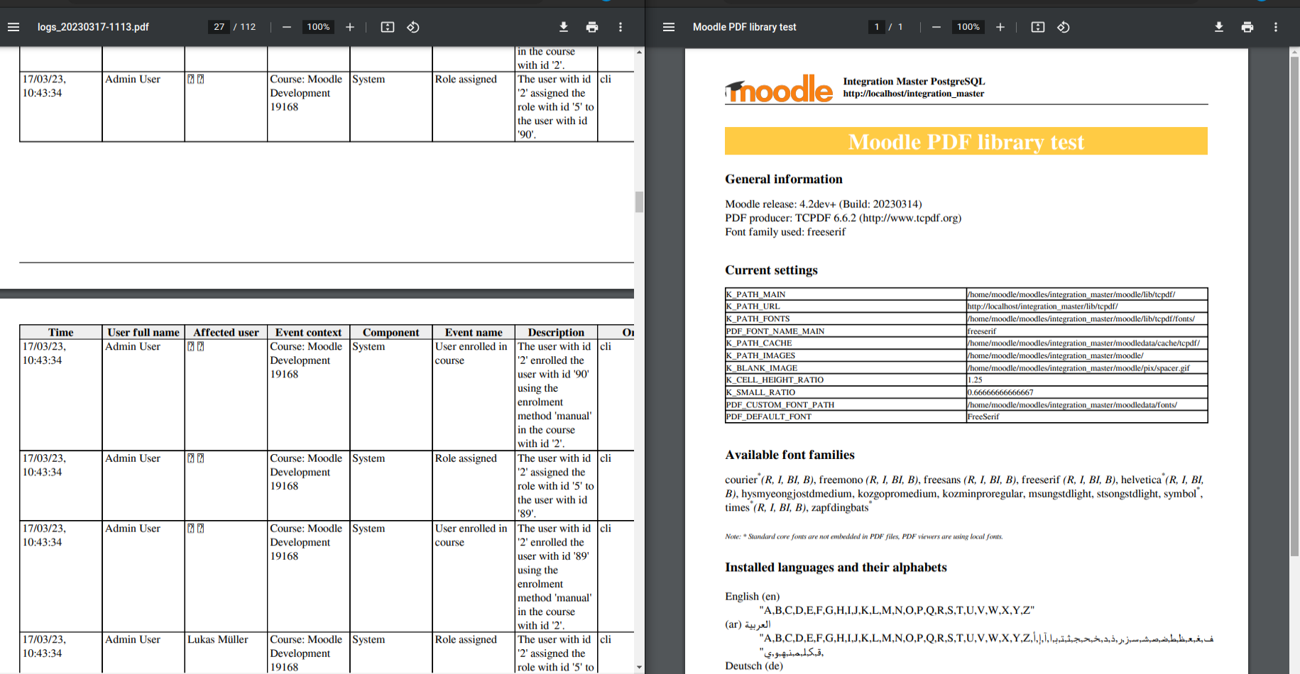Click 'Time' column header in logs table
The width and height of the screenshot is (1300, 674).
pyautogui.click(x=61, y=332)
